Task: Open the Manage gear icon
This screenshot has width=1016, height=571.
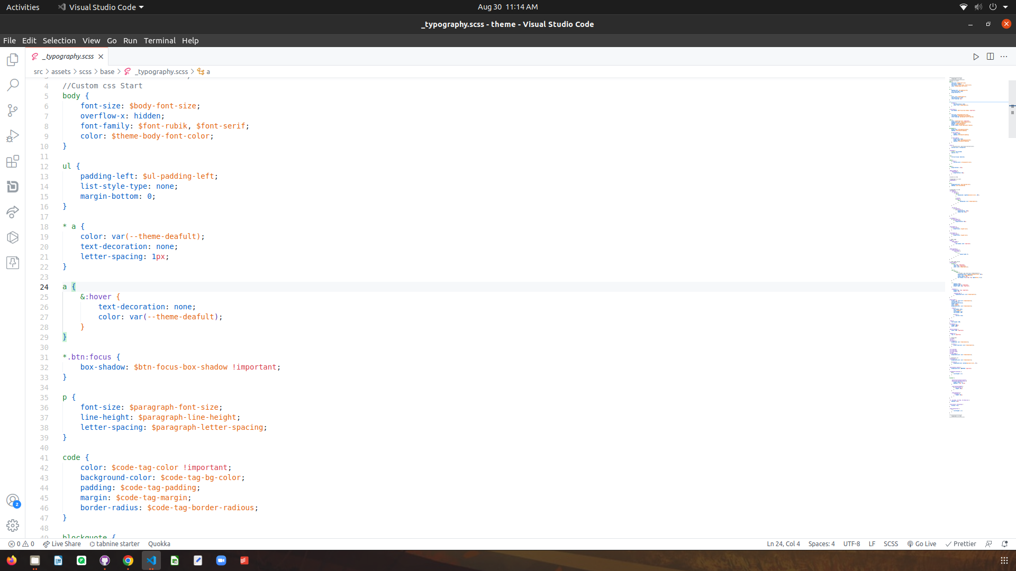Action: [x=13, y=526]
